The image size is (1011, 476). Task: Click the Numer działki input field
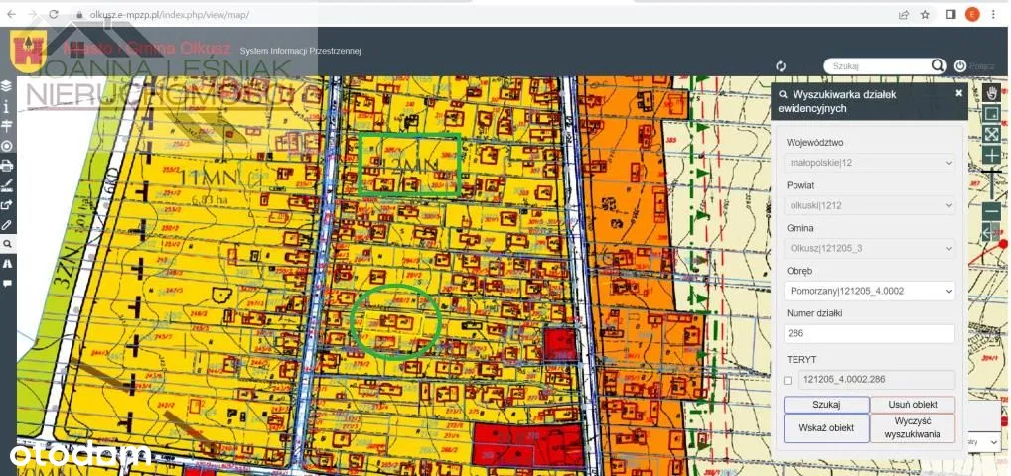pyautogui.click(x=870, y=334)
